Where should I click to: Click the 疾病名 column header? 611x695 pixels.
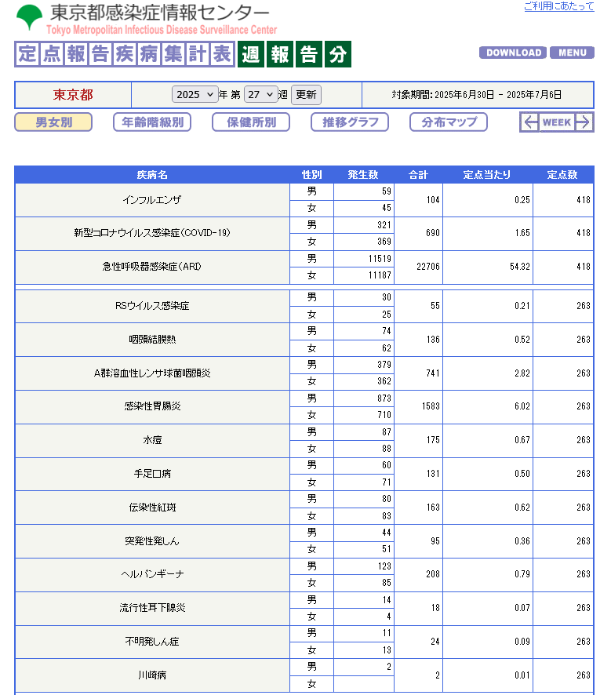click(x=152, y=175)
